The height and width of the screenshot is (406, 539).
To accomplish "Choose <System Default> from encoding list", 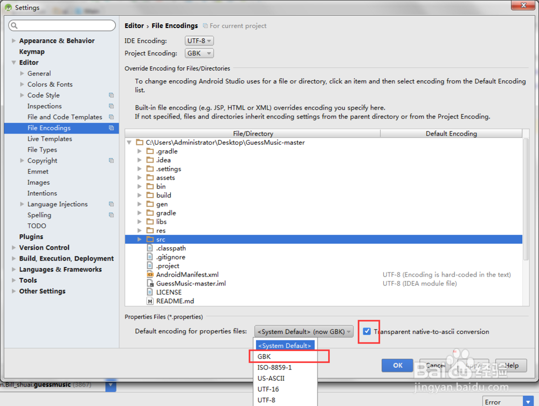I will point(285,346).
